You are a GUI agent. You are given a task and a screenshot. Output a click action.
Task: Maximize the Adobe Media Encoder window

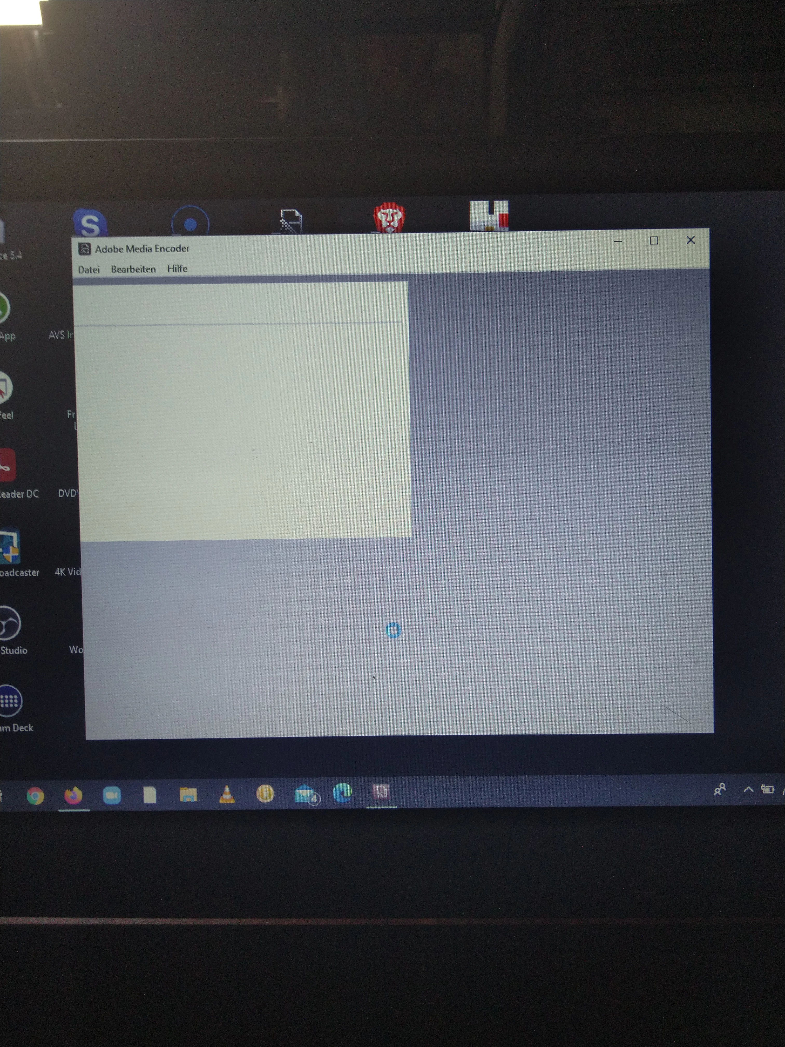[654, 241]
